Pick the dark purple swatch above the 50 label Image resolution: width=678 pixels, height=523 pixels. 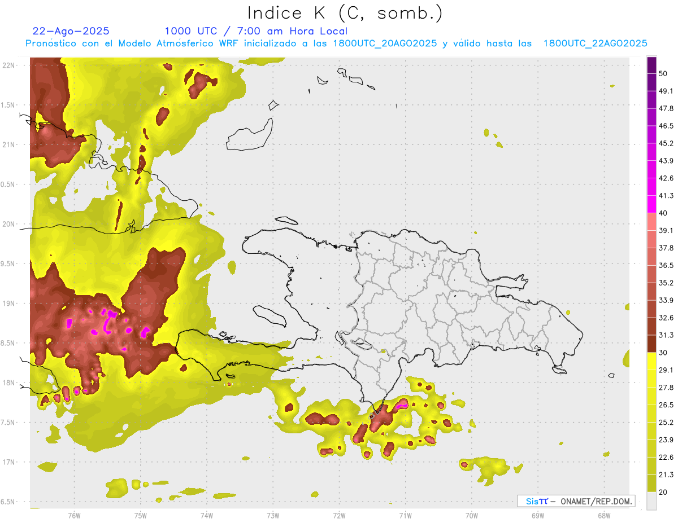coord(652,65)
